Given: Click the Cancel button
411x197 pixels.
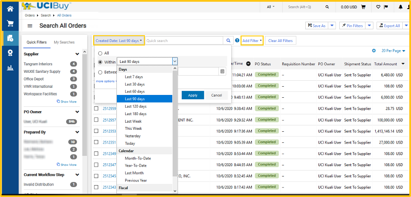Looking at the screenshot, I should point(216,95).
